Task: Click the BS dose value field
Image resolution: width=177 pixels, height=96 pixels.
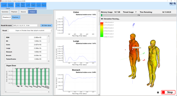Action: point(38,41)
